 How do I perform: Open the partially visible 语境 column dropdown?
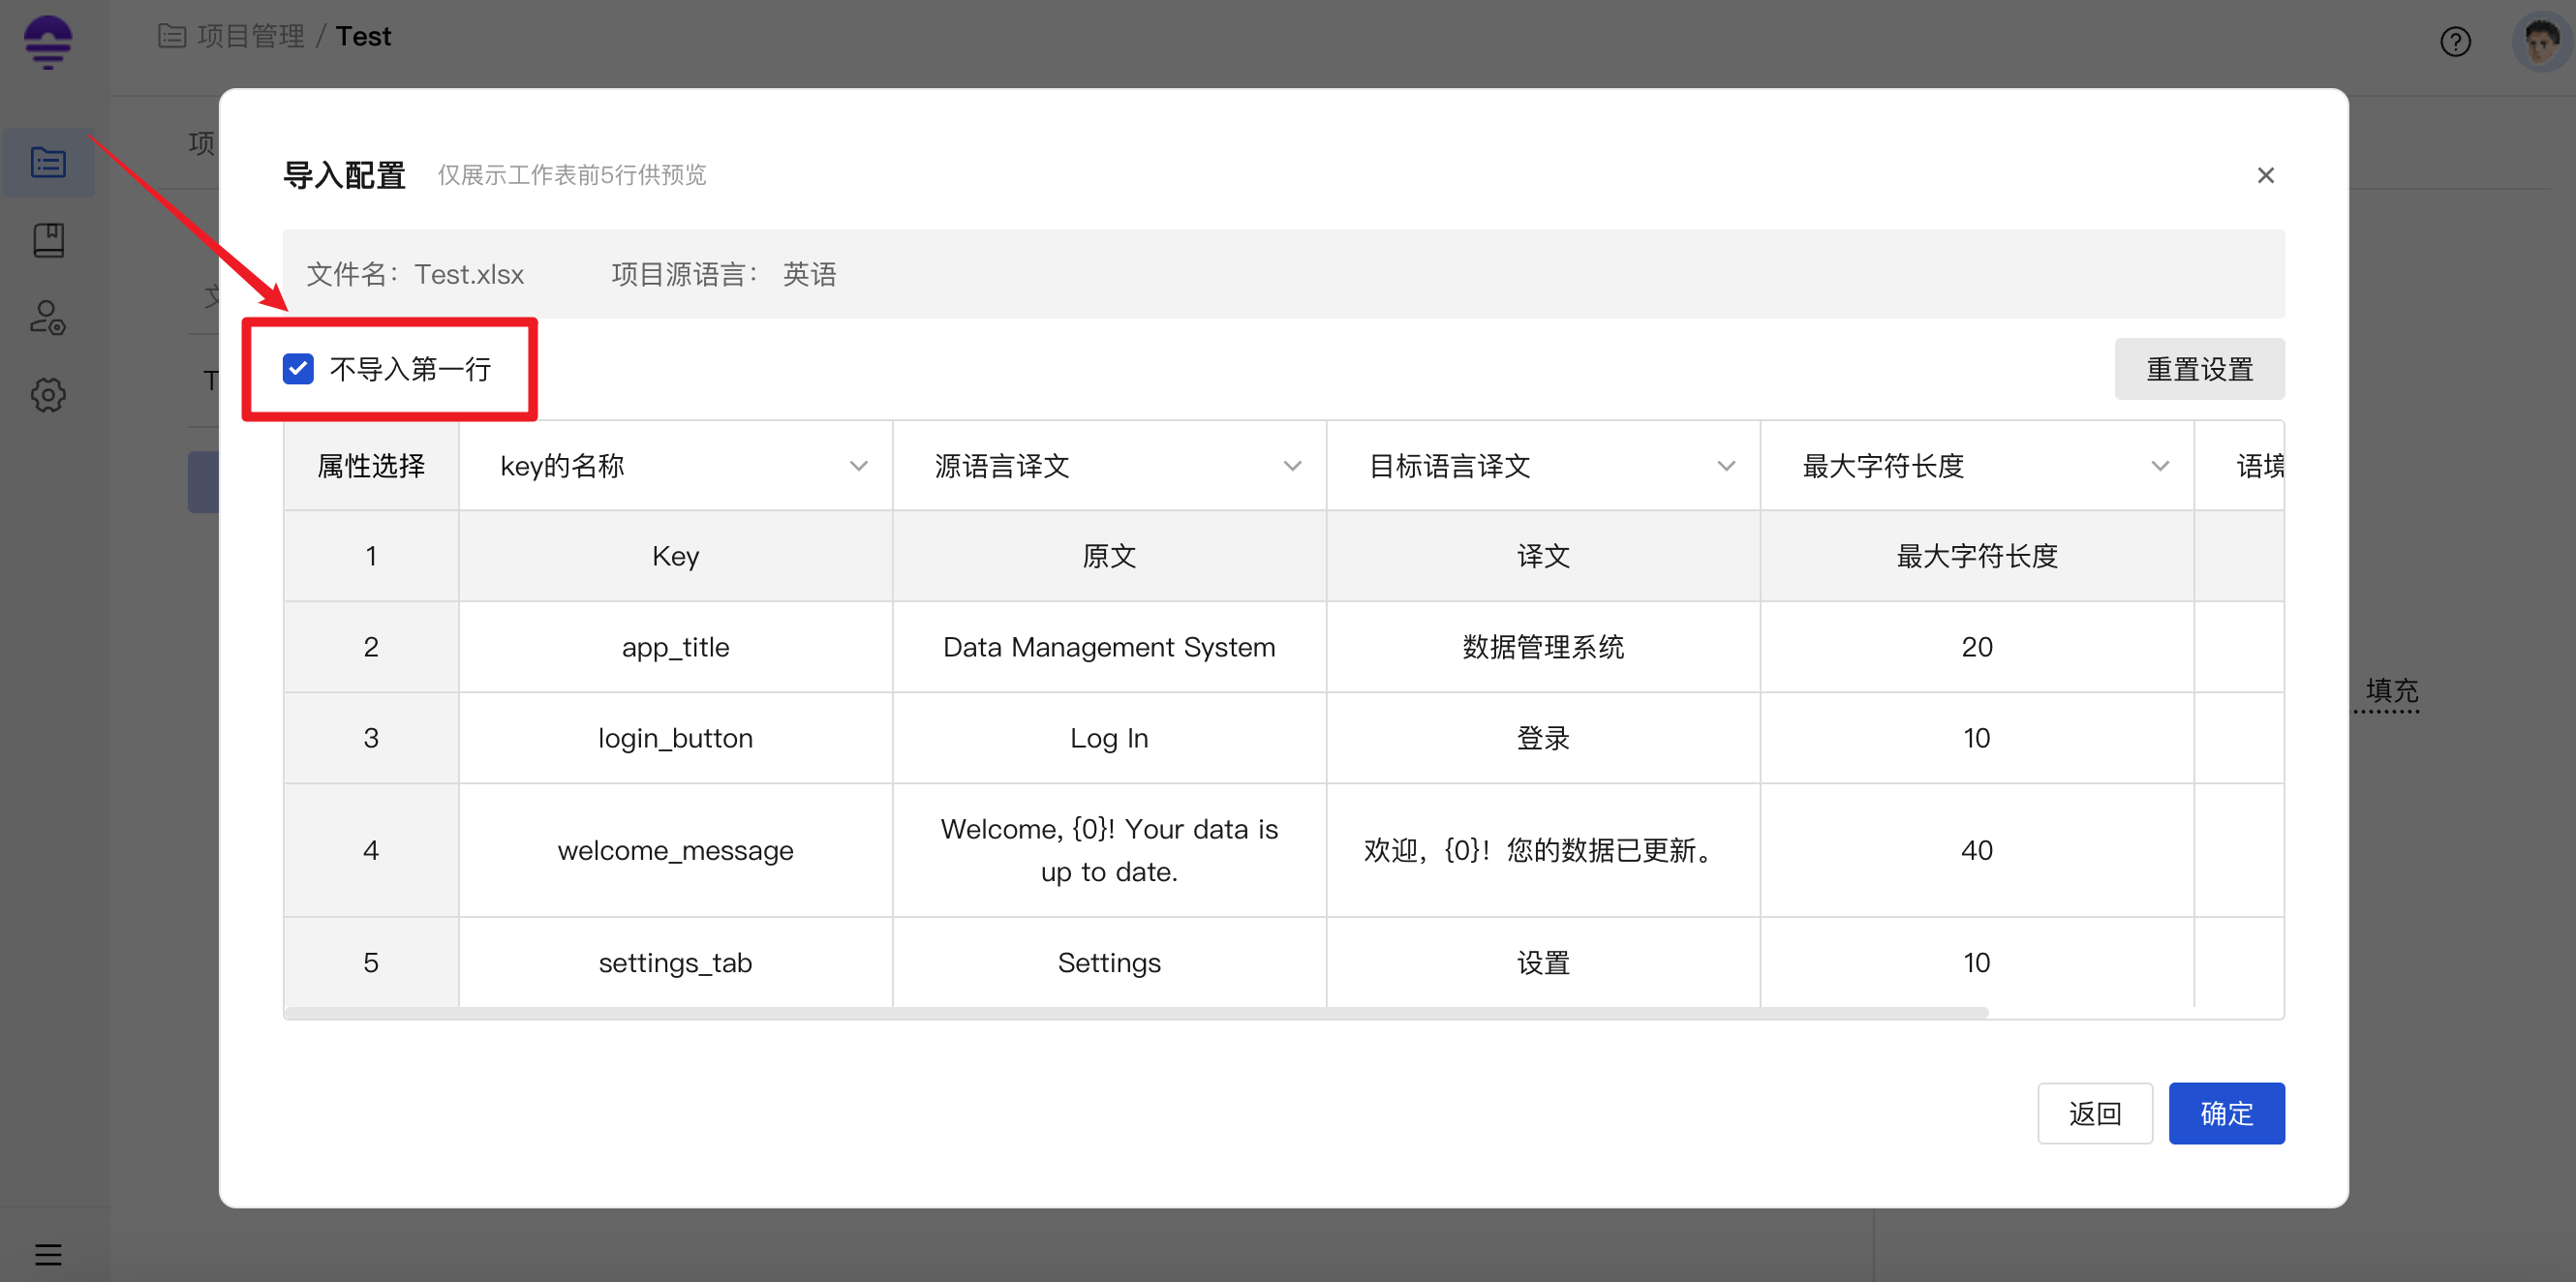point(2240,466)
